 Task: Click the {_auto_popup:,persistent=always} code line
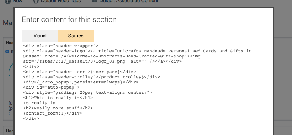coord(81,82)
